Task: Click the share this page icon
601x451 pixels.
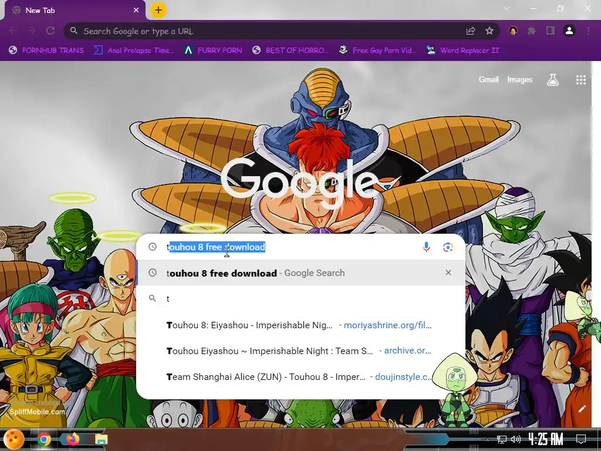Action: [471, 31]
